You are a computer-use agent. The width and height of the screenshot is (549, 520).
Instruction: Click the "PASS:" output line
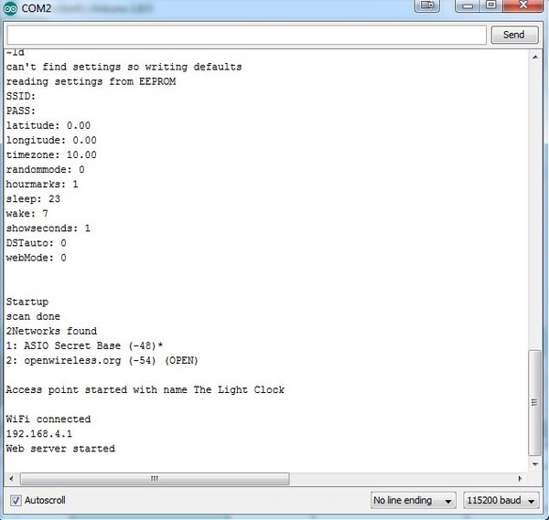(21, 111)
